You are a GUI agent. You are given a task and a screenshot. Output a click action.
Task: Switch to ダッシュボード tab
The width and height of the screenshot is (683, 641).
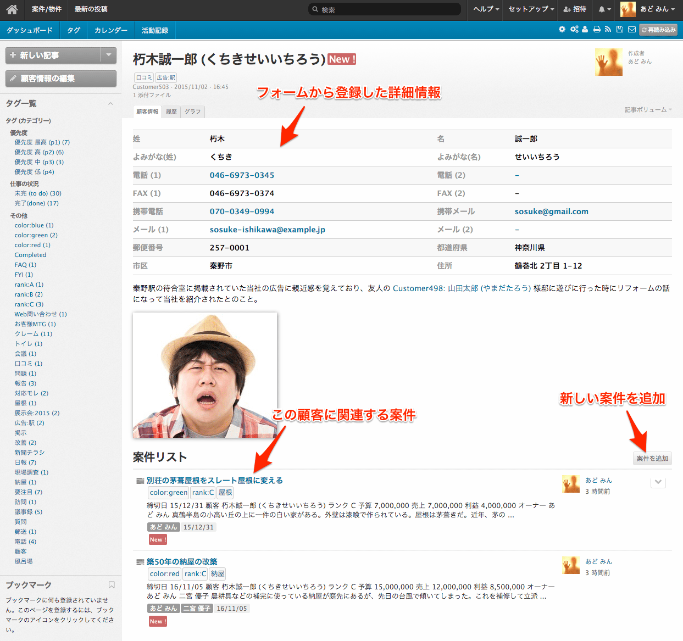tap(30, 30)
